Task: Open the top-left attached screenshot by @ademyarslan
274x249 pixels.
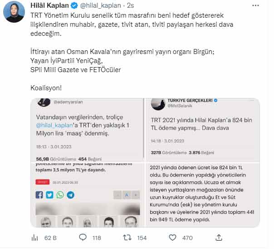Action: click(87, 130)
